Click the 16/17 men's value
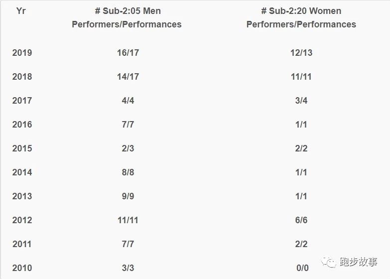Screen dimensions: 390x279 (128, 52)
